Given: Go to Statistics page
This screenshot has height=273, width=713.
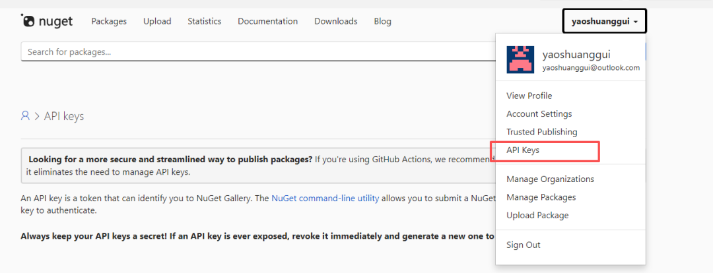Looking at the screenshot, I should click(x=205, y=21).
